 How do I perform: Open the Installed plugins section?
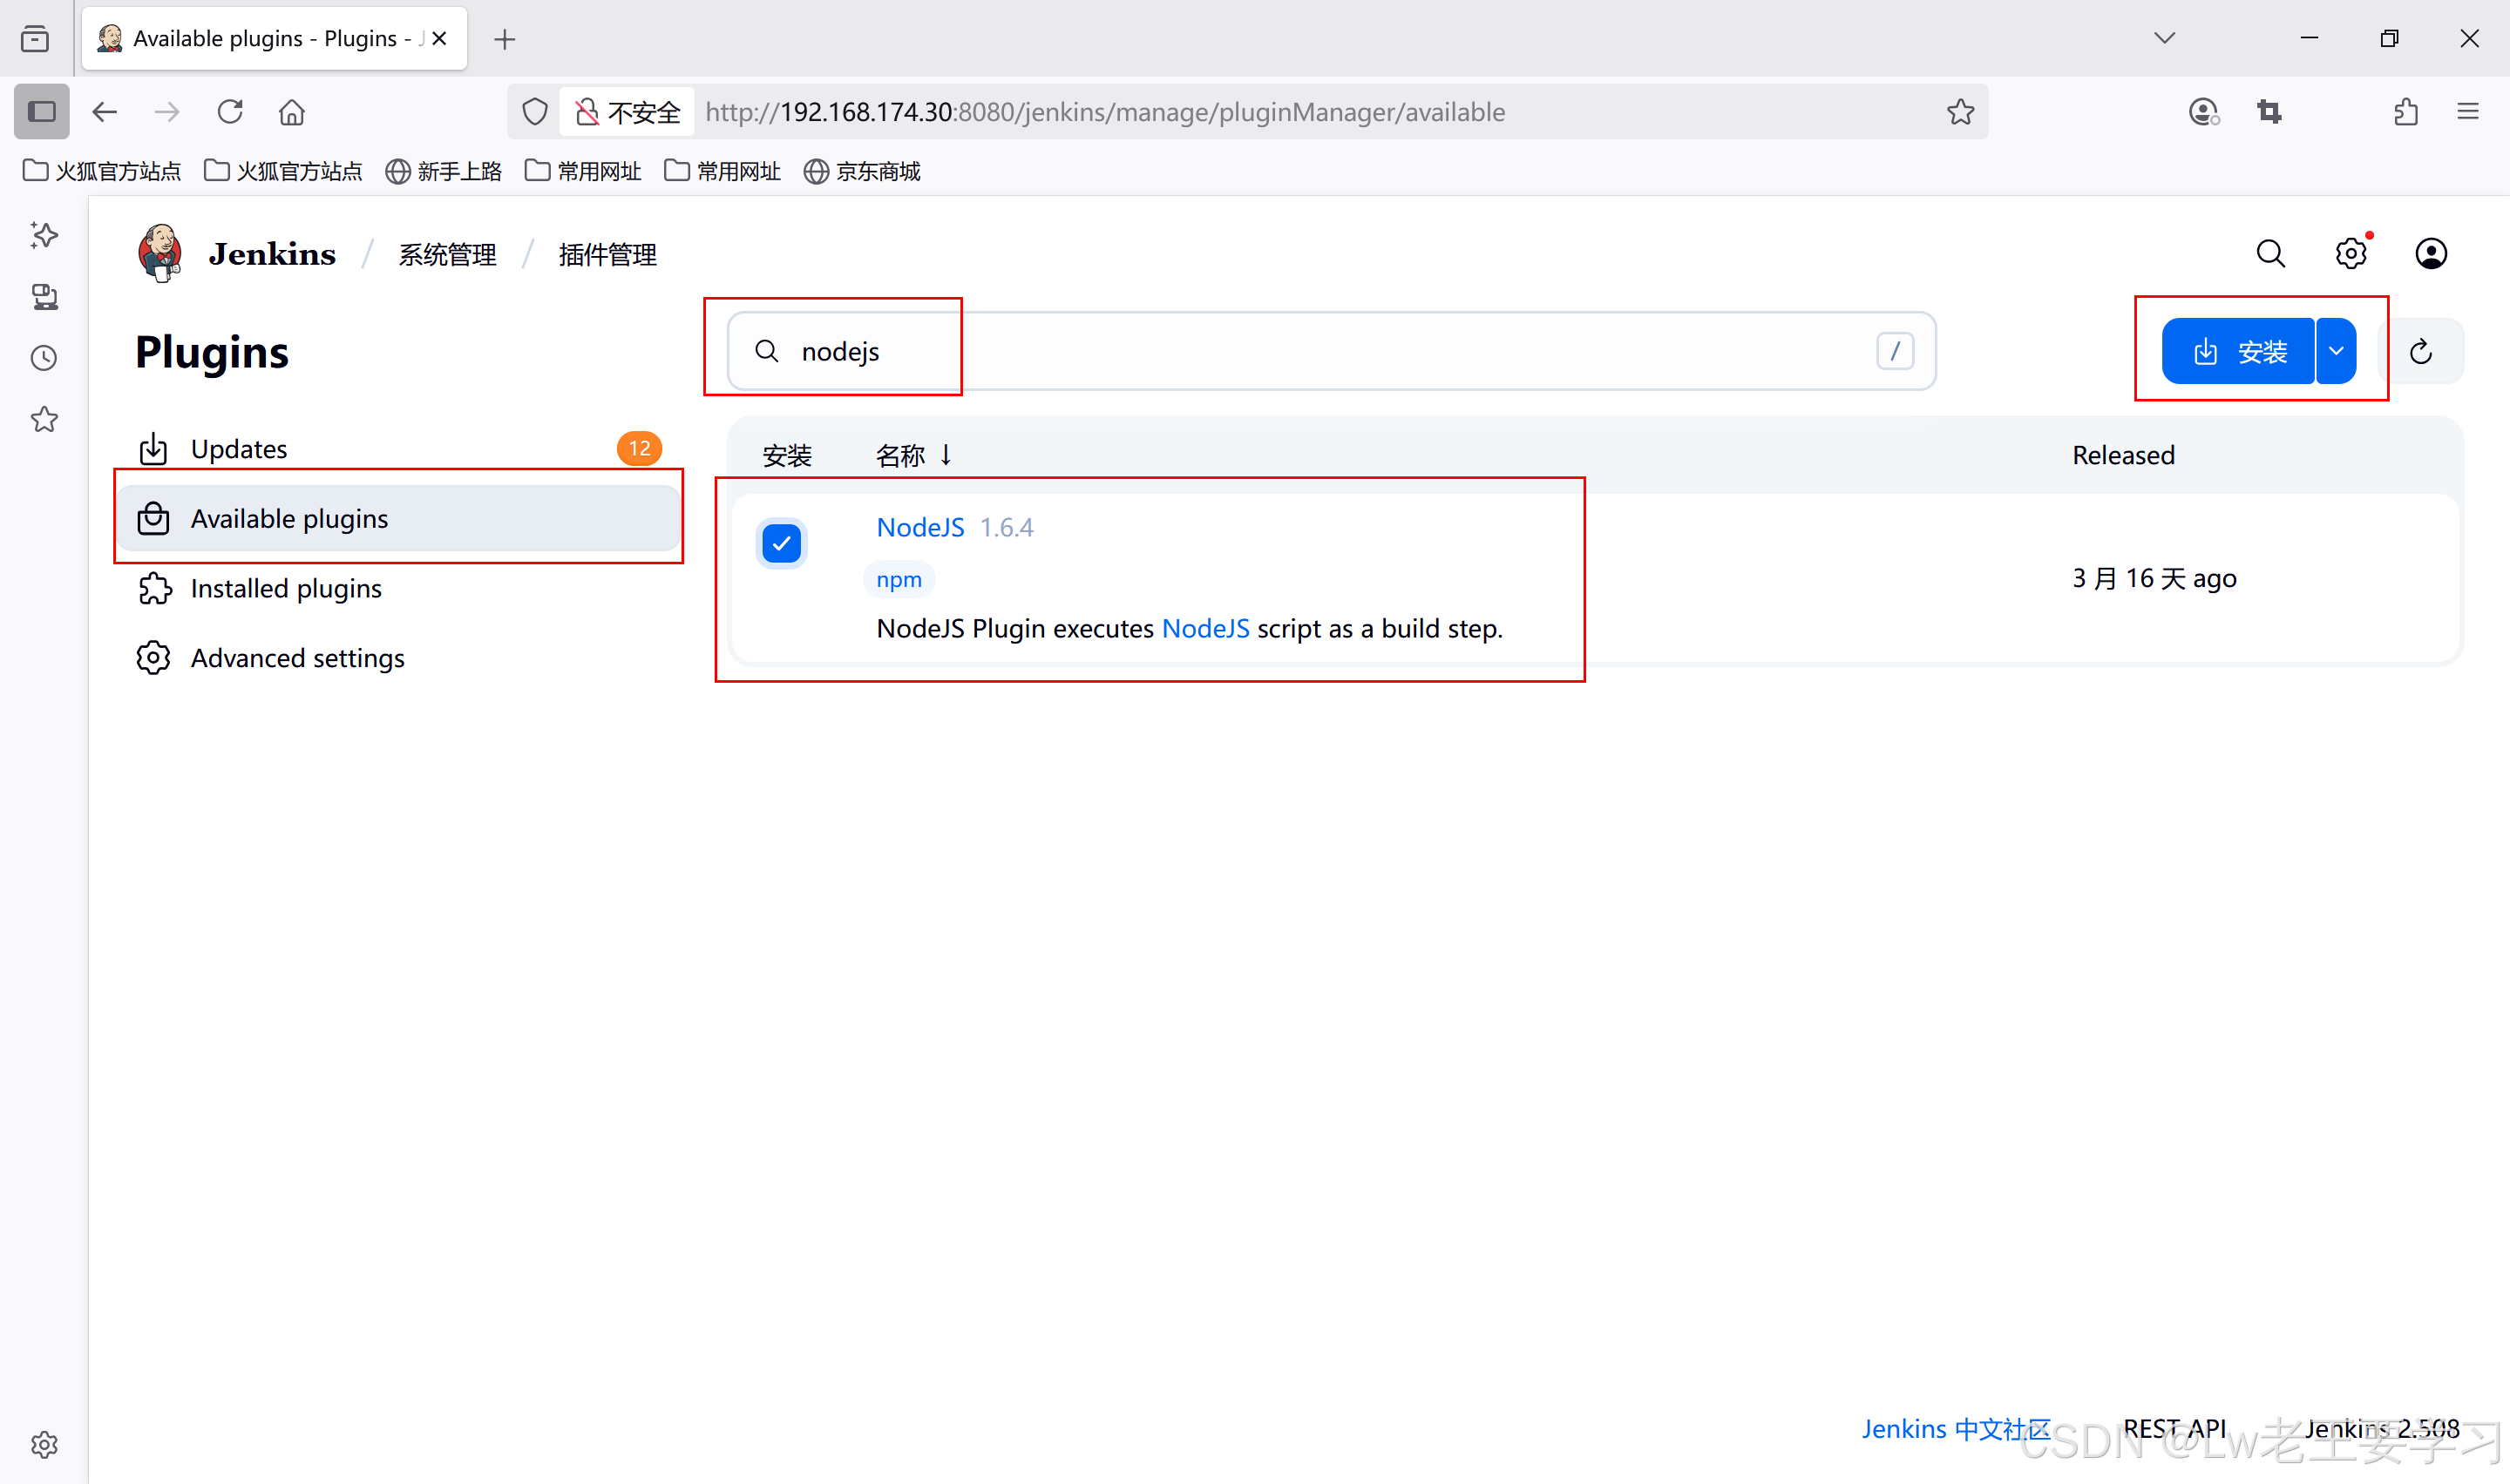(286, 589)
